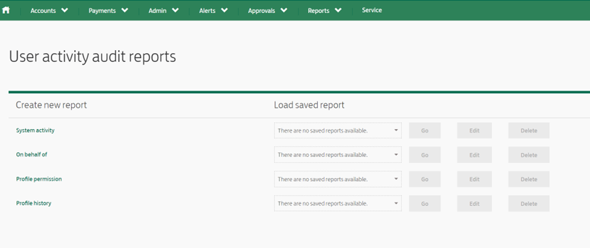The height and width of the screenshot is (248, 590).
Task: Click Delete in the System activity row
Action: (528, 130)
